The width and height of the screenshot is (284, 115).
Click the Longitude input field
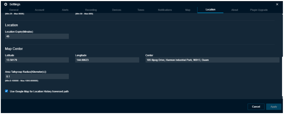point(107,60)
